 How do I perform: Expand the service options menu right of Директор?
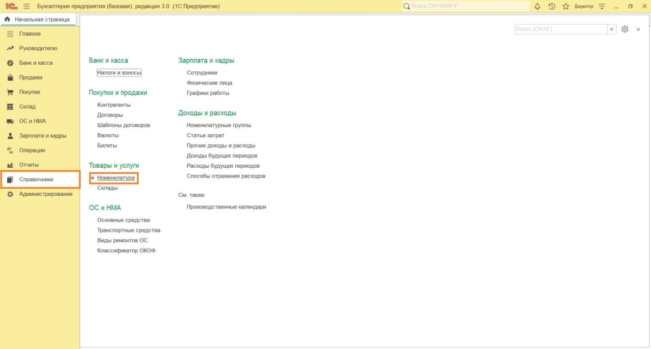602,6
